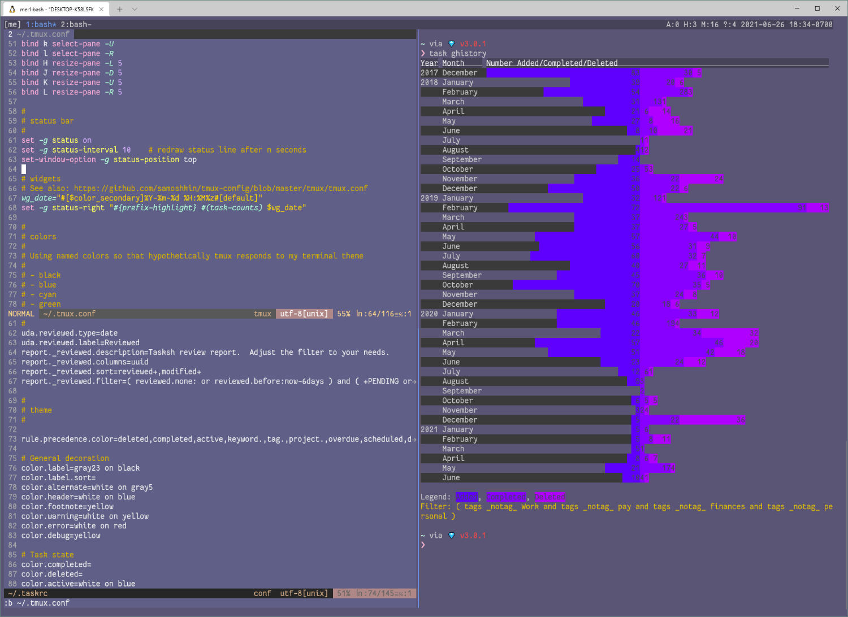Click the diamond icon in the bottom prompt
The image size is (848, 617).
tap(451, 535)
